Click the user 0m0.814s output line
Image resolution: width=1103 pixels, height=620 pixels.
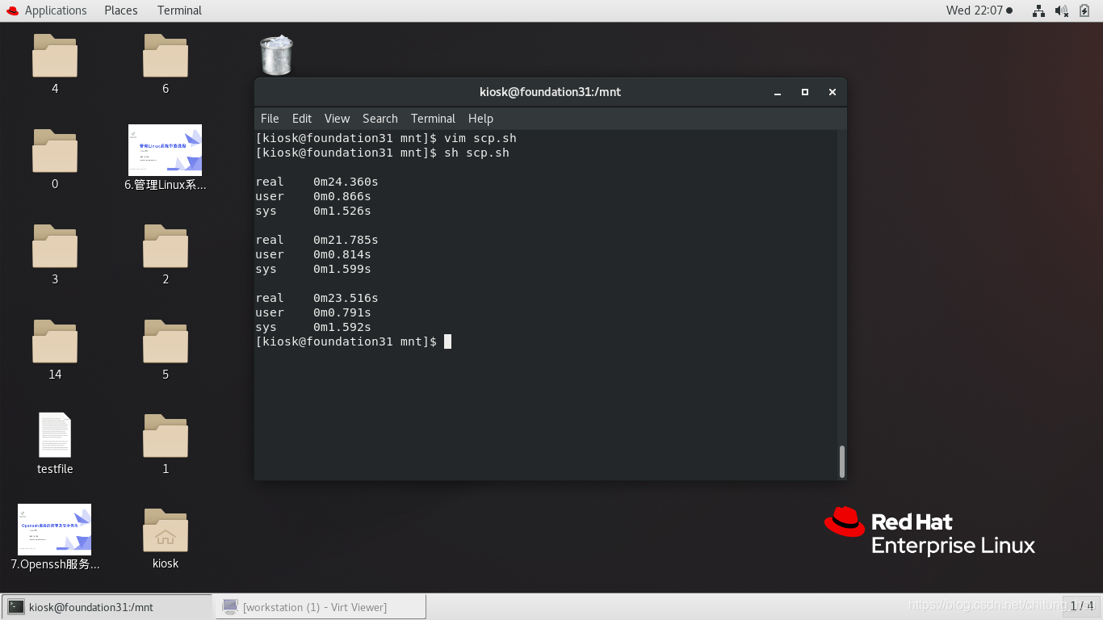(313, 254)
